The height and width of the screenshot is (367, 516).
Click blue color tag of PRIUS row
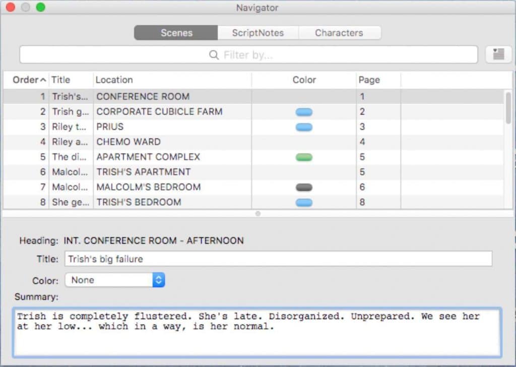coord(304,127)
